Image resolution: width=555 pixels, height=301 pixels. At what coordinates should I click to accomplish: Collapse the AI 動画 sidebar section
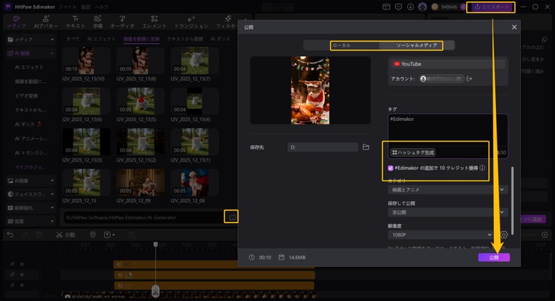pos(31,53)
